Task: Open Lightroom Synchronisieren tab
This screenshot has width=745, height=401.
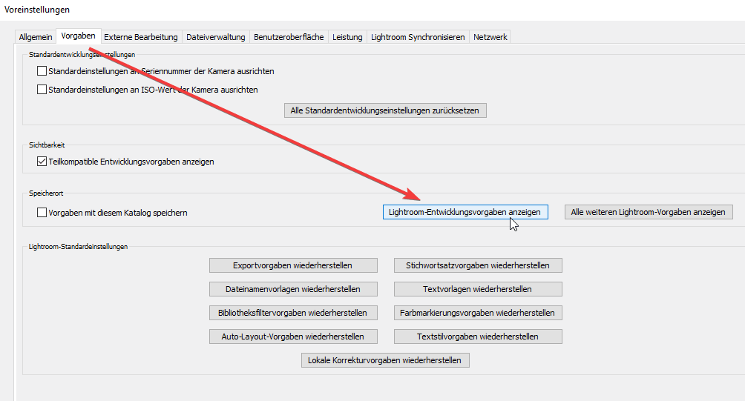Action: (x=418, y=37)
